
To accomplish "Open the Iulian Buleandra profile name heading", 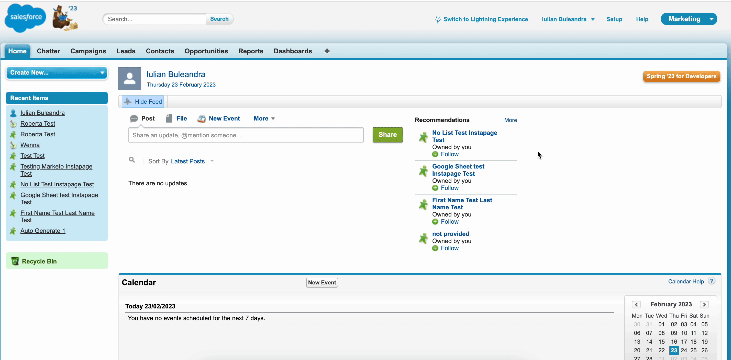I will (176, 74).
